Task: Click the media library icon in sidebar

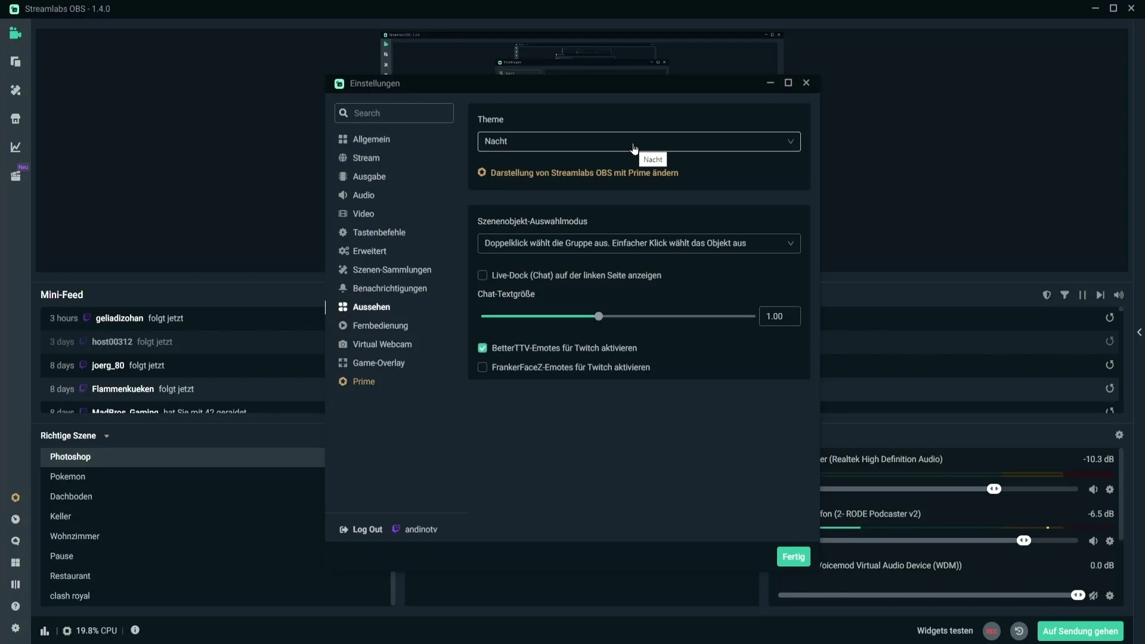Action: (x=16, y=176)
